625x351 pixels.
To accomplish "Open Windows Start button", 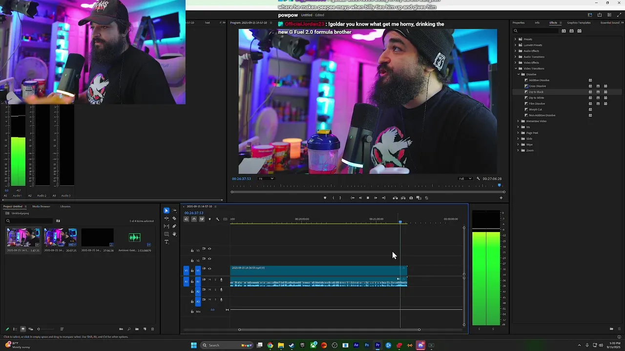I will (x=194, y=345).
